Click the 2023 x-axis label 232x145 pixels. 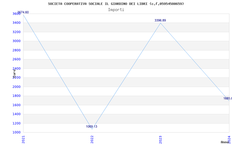click(161, 139)
